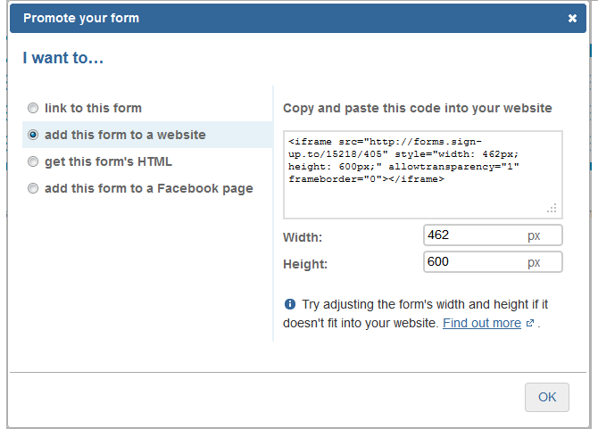
Task: Select the 'link to this form' radio button
Action: pos(33,108)
